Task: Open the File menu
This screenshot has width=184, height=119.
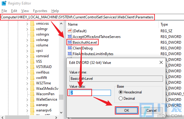Action: [4, 11]
